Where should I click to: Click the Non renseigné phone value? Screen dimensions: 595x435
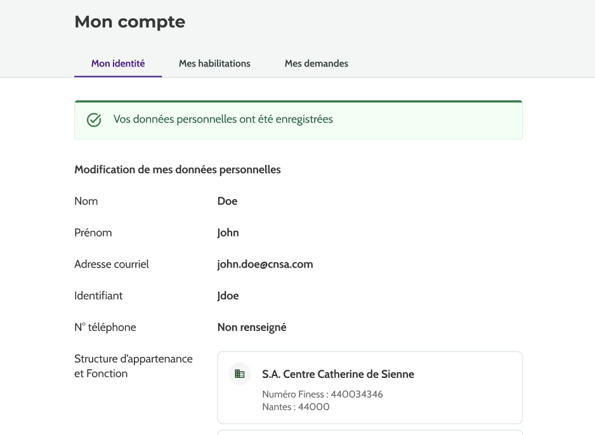click(252, 327)
